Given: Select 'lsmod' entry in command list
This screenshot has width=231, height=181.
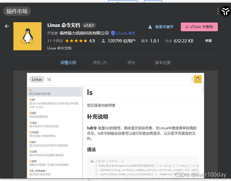Looking at the screenshot, I should click(54, 134).
